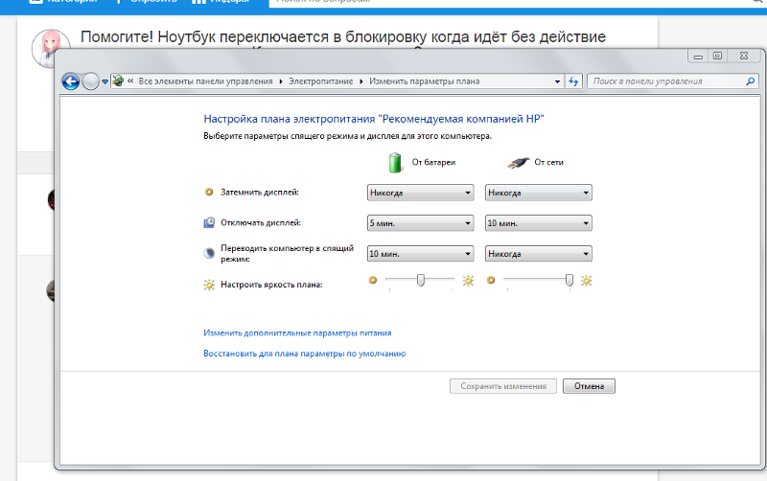Click the dim display row icon

click(x=209, y=192)
